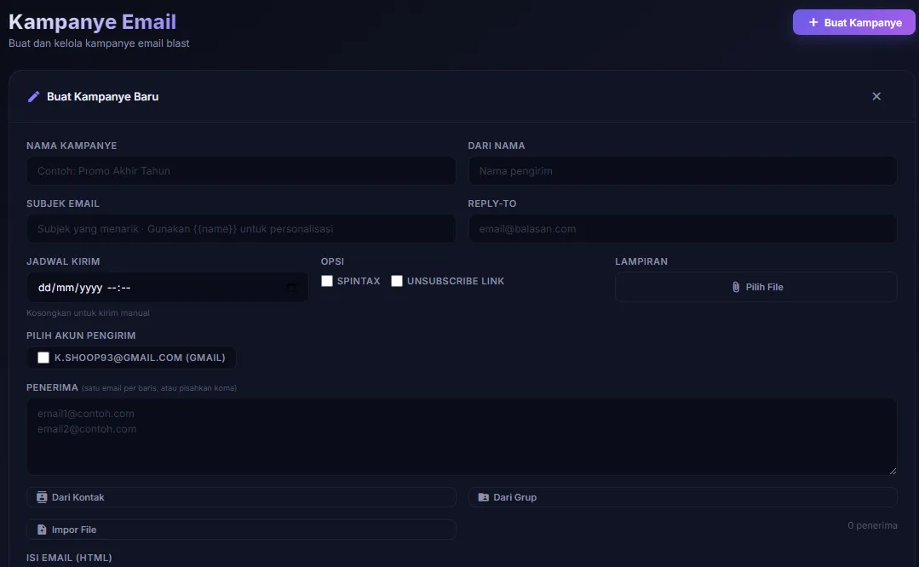Image resolution: width=919 pixels, height=567 pixels.
Task: Check the k.shoop93@gmail.com sender account
Action: click(43, 358)
